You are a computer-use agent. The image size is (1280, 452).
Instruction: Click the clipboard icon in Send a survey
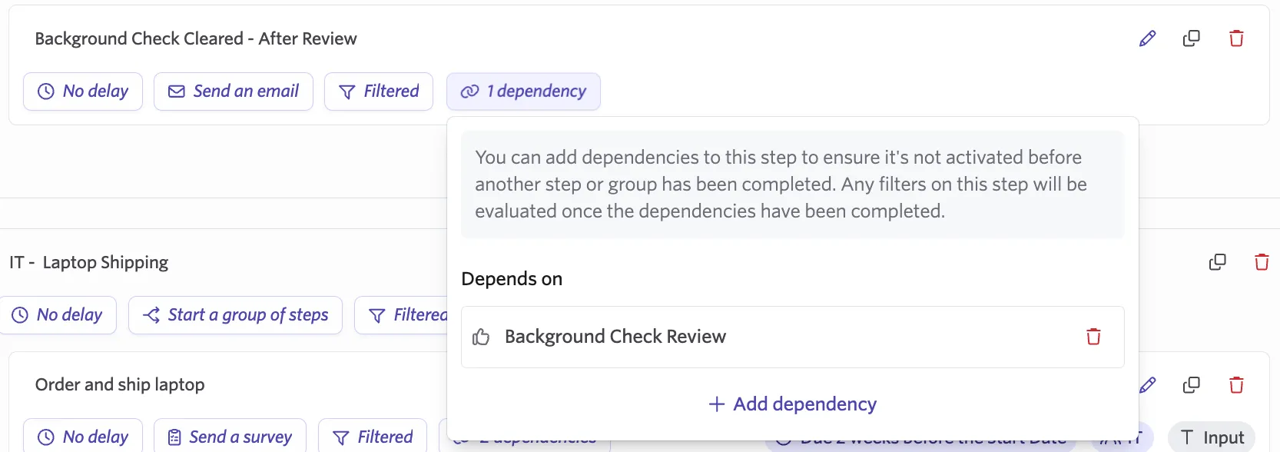[174, 437]
